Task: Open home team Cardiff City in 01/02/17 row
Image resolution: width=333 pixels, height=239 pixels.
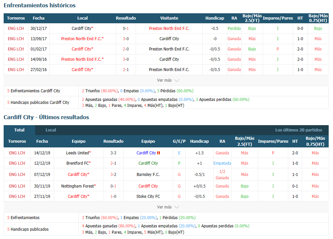Action: [x=82, y=49]
